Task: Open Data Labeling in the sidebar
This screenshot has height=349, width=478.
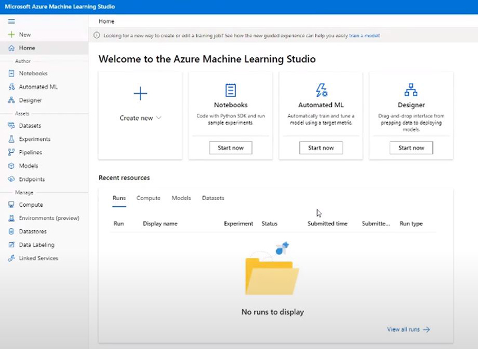Action: 37,245
